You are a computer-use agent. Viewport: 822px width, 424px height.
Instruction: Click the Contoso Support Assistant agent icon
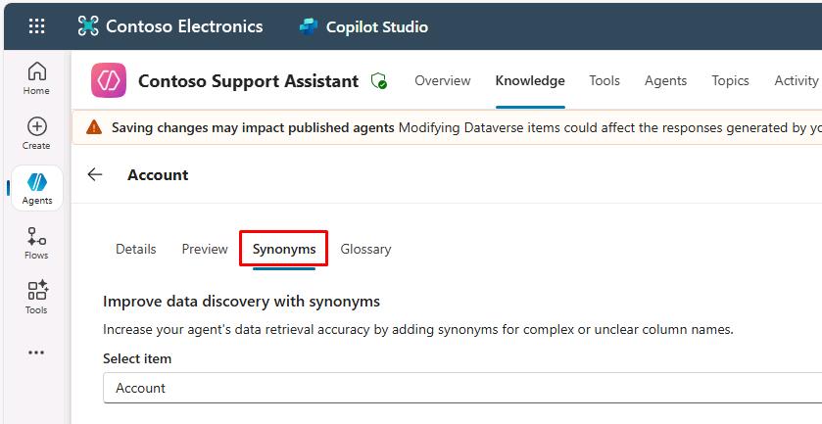(x=109, y=81)
